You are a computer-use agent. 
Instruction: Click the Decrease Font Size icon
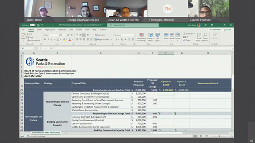click(72, 35)
